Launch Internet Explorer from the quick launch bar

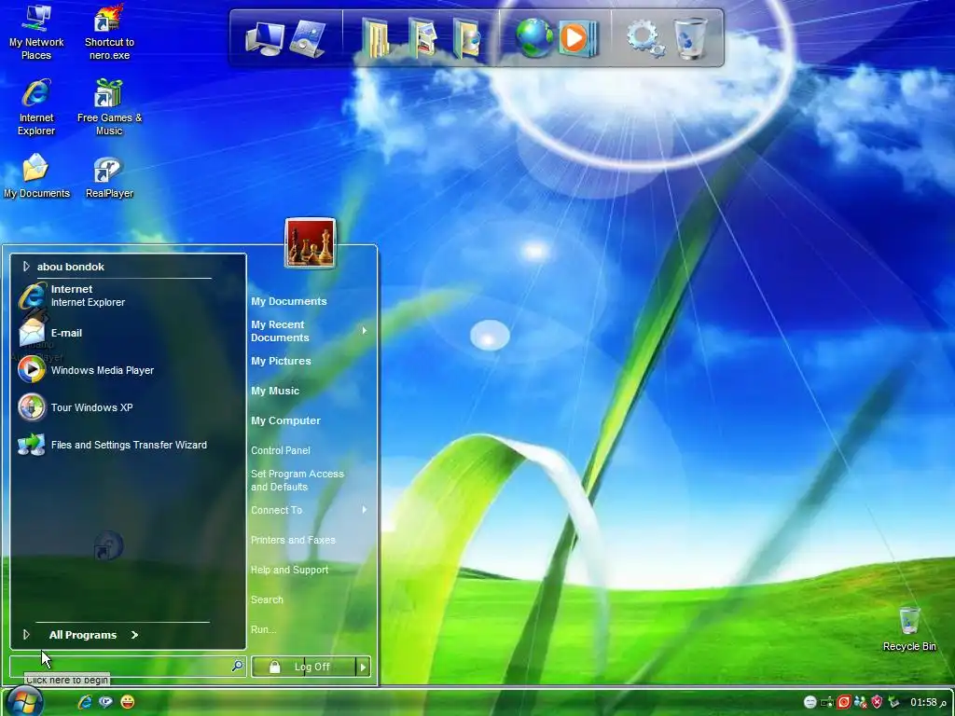tap(85, 702)
